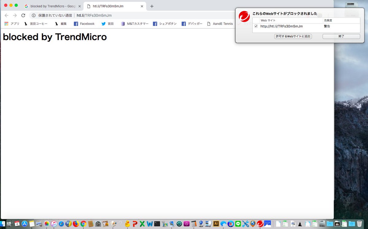Switch to the blocked by TrendMicro Google tab
Screen dimensions: 368x229
pyautogui.click(x=52, y=6)
